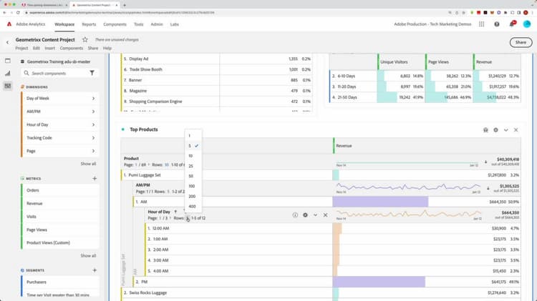This screenshot has height=301, width=537.
Task: Show all metrics link
Action: pyautogui.click(x=88, y=255)
